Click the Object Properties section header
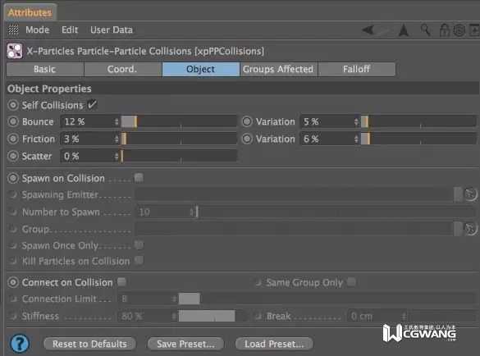Screen dimensions: 480x356 [x=243, y=89]
